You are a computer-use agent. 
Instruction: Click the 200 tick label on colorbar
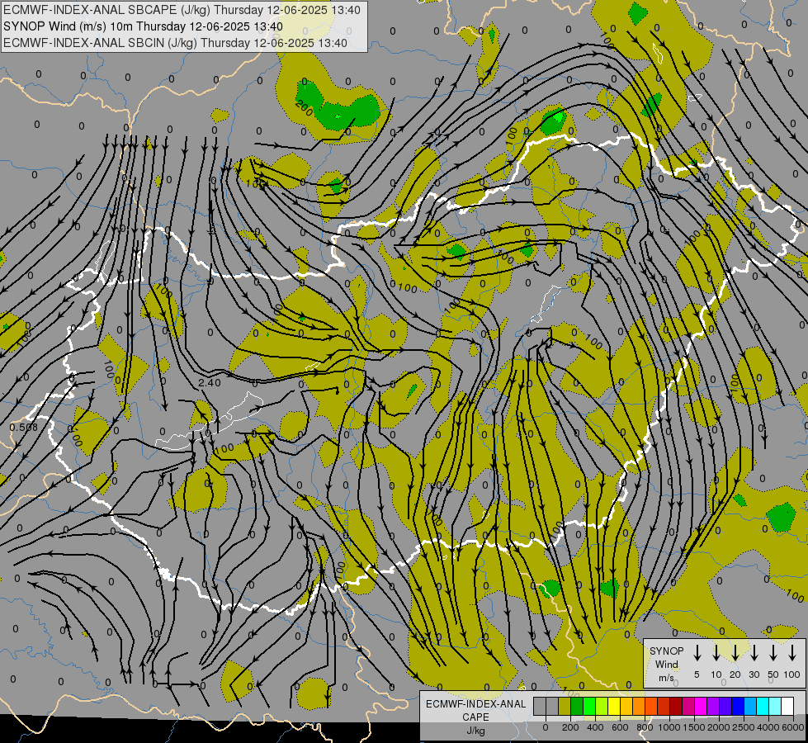[570, 727]
